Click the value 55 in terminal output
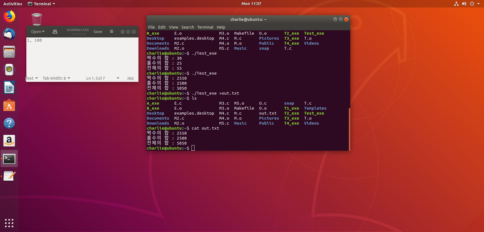Image resolution: width=484 pixels, height=232 pixels. [179, 68]
